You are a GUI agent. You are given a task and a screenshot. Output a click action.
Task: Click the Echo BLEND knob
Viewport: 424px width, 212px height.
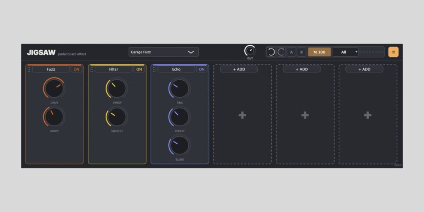coord(179,145)
